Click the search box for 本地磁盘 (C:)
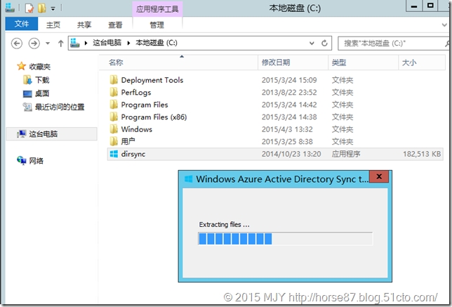 392,44
